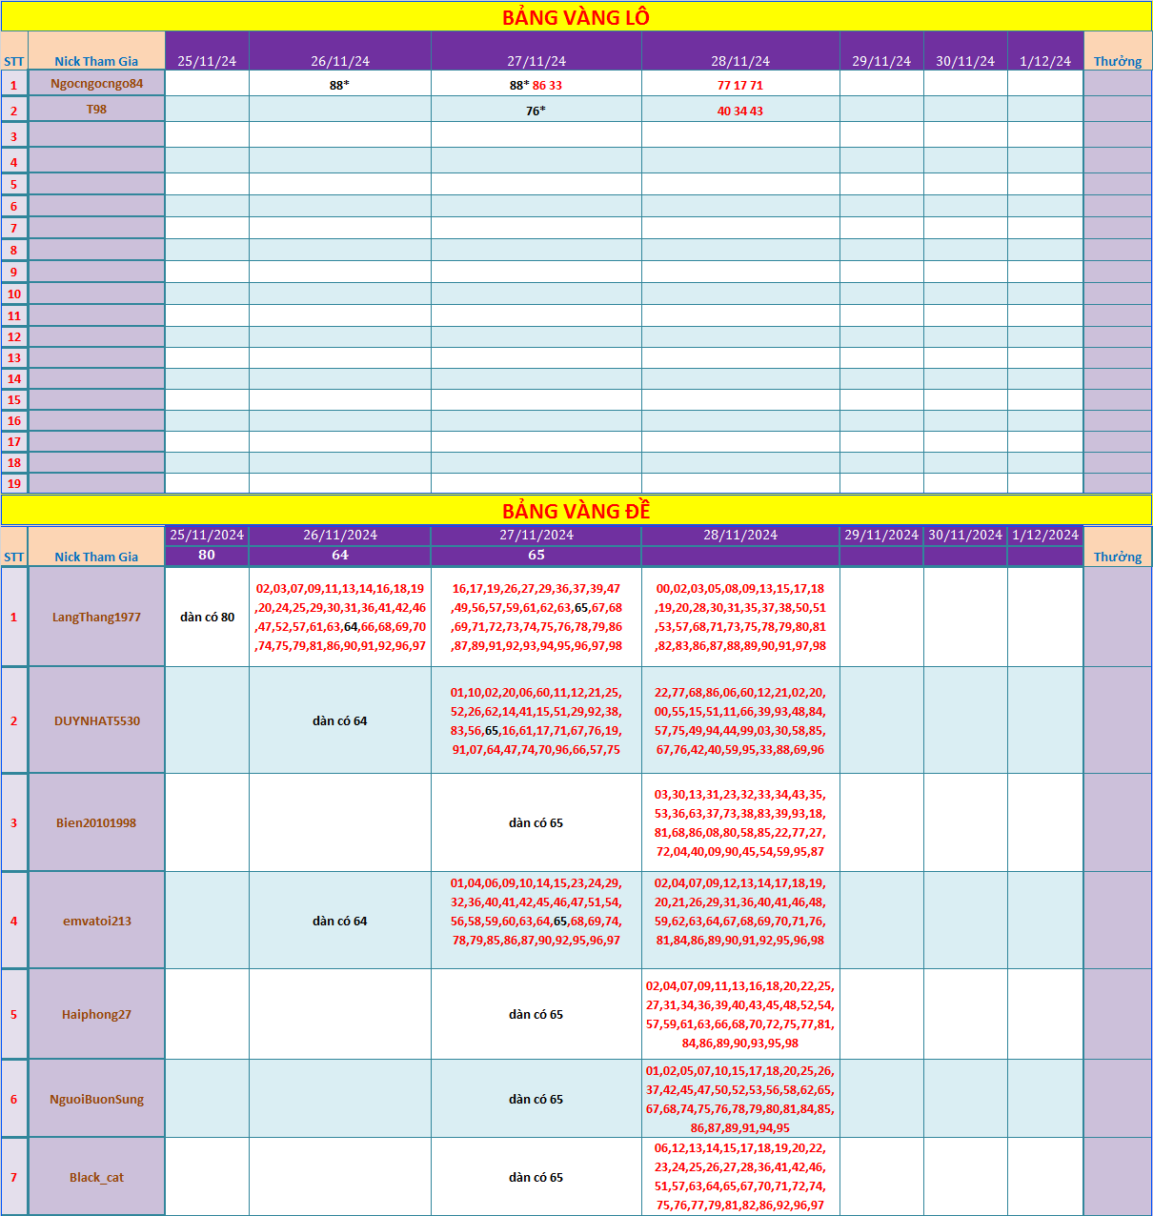Click the 28/11/24 column header
The image size is (1153, 1216).
pyautogui.click(x=740, y=51)
